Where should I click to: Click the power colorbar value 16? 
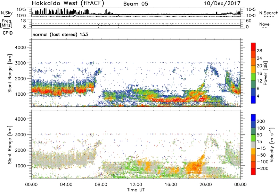coord(259,73)
